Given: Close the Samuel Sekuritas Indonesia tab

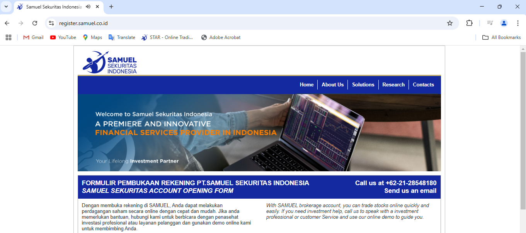Looking at the screenshot, I should tap(97, 7).
